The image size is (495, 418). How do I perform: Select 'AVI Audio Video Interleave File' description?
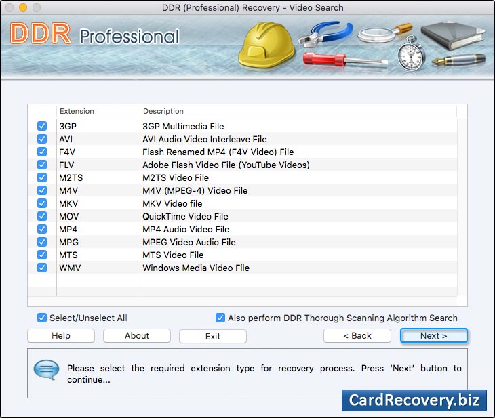coord(204,139)
